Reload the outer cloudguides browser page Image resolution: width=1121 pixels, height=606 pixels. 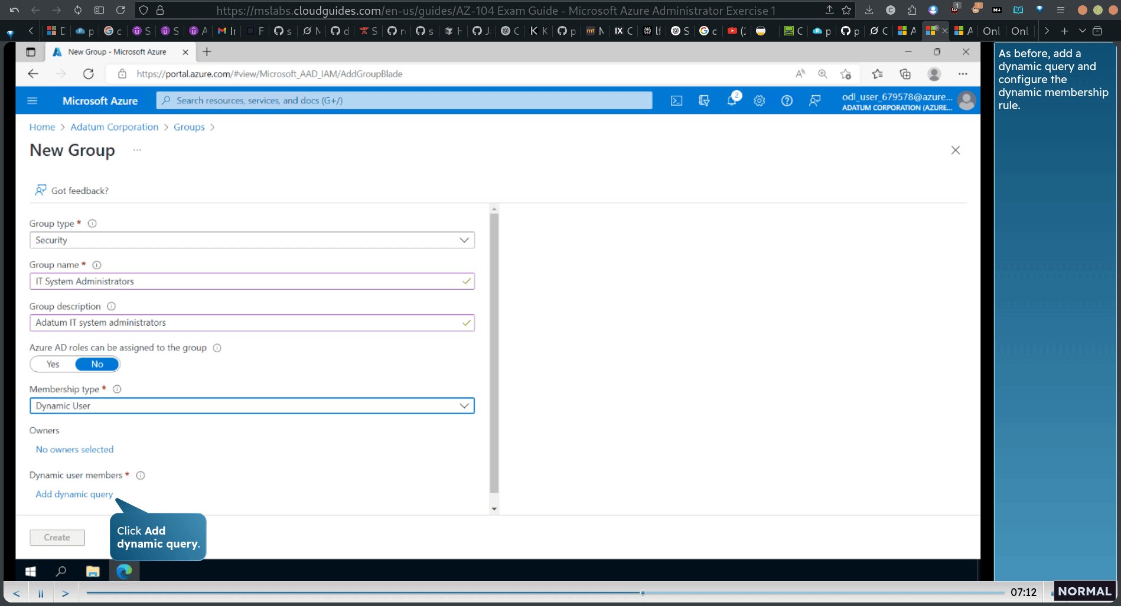[120, 10]
